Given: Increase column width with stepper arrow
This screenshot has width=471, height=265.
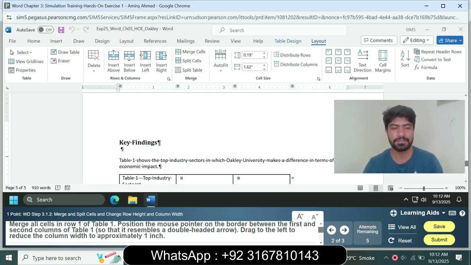Looking at the screenshot, I should click(264, 65).
